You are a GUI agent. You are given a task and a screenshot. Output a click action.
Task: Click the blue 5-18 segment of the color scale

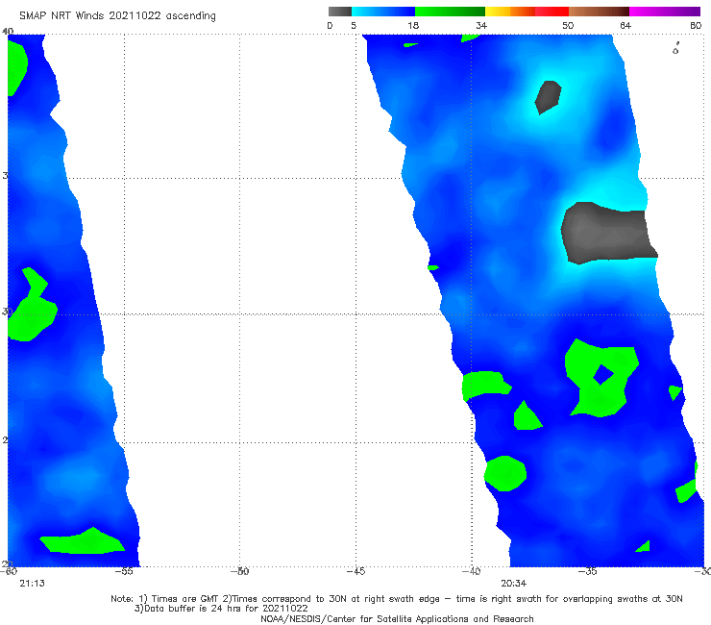383,12
